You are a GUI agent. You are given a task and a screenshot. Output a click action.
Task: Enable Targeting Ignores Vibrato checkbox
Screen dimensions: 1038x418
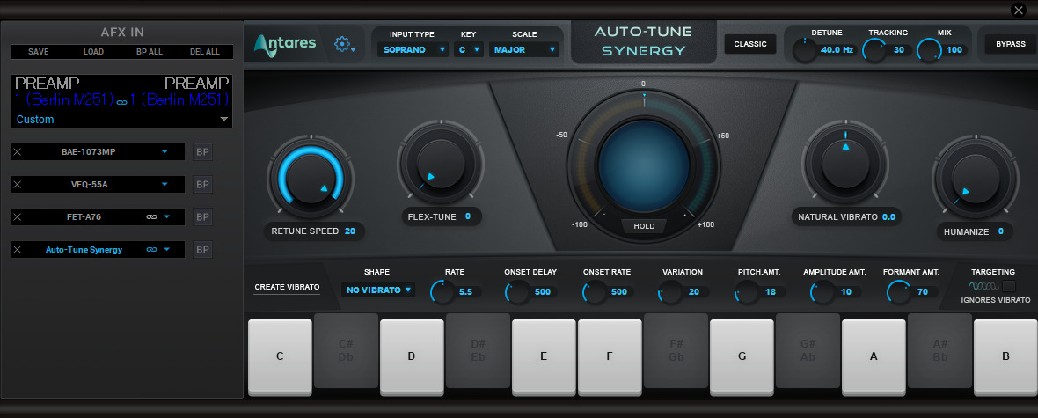[1008, 286]
